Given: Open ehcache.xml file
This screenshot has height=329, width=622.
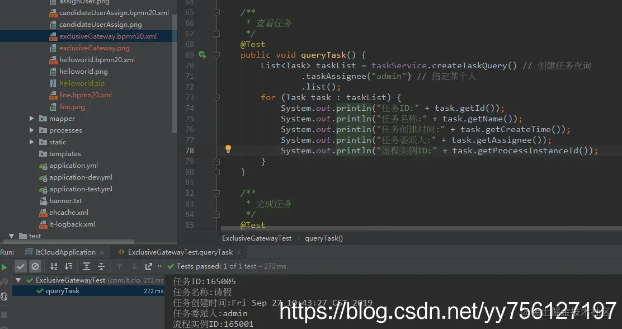Looking at the screenshot, I should (63, 212).
